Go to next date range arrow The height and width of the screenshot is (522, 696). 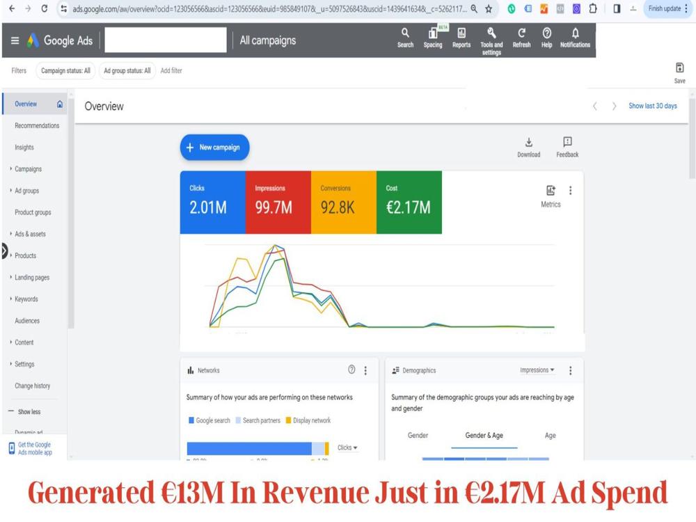tap(615, 106)
